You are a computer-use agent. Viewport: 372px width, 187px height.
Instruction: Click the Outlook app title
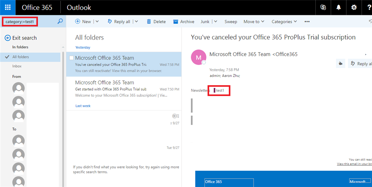[x=79, y=7]
